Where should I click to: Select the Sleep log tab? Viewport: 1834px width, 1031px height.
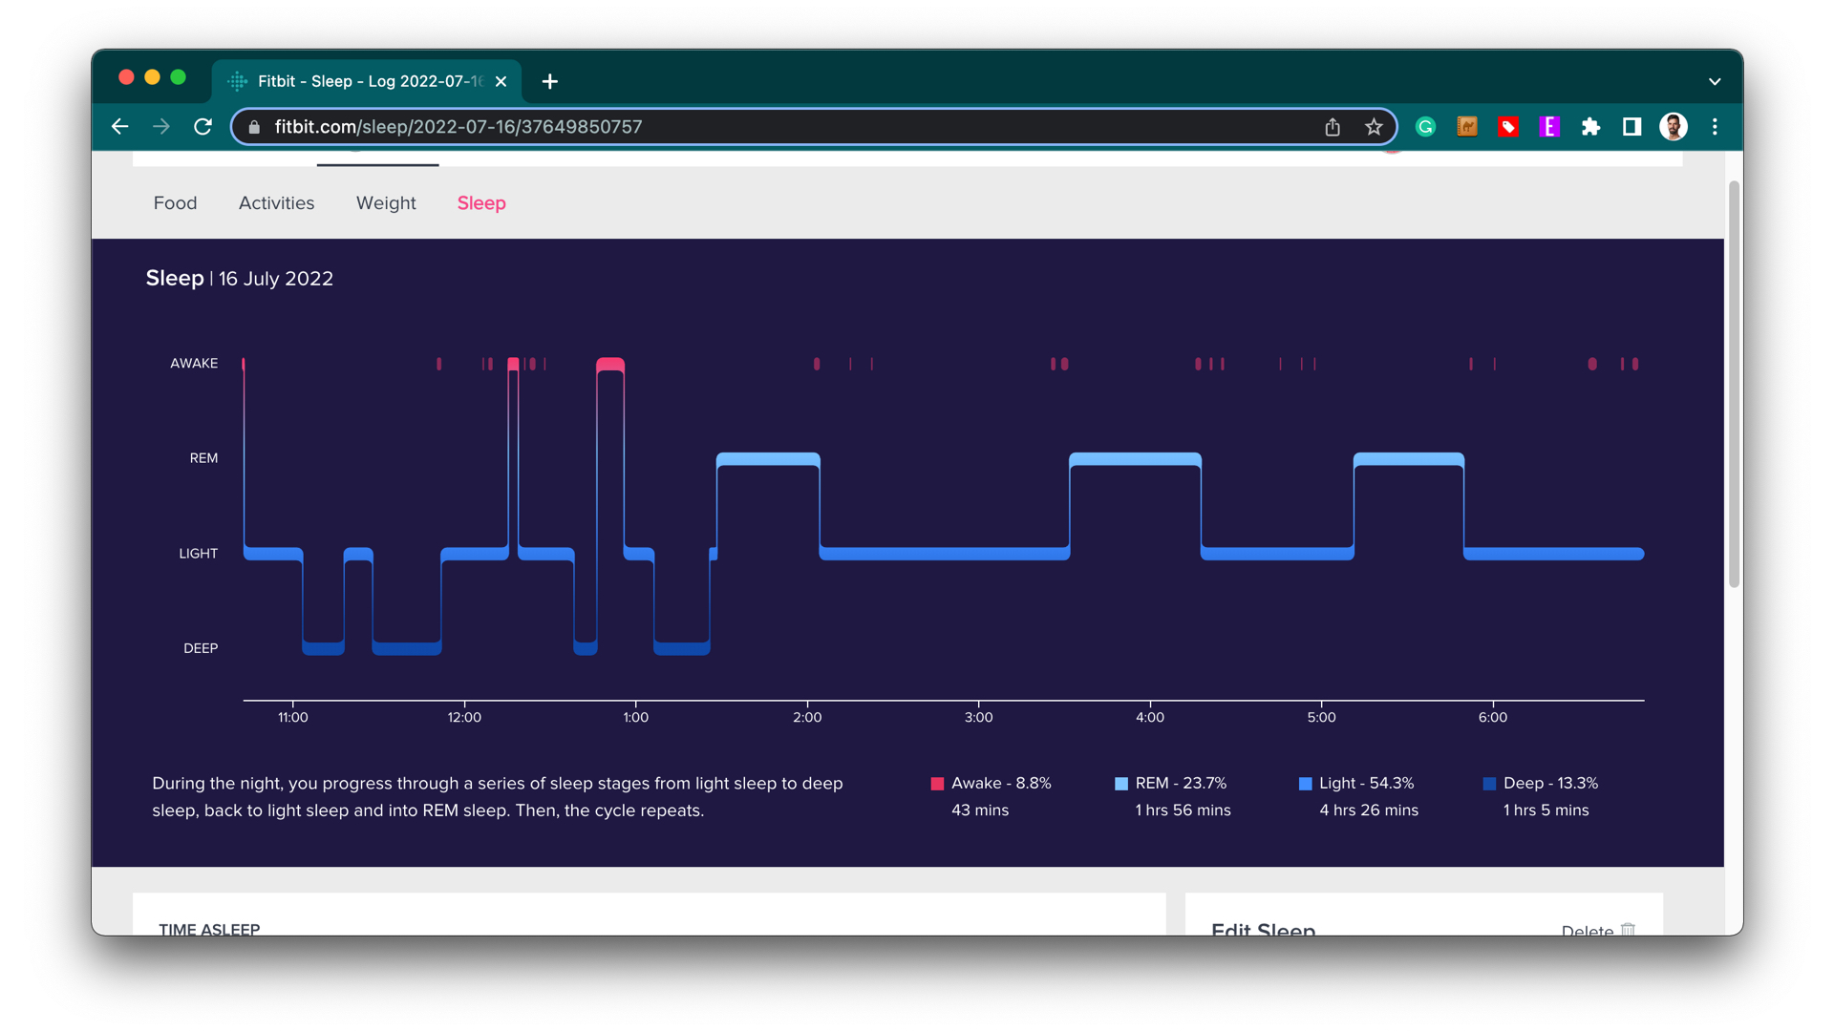point(481,203)
